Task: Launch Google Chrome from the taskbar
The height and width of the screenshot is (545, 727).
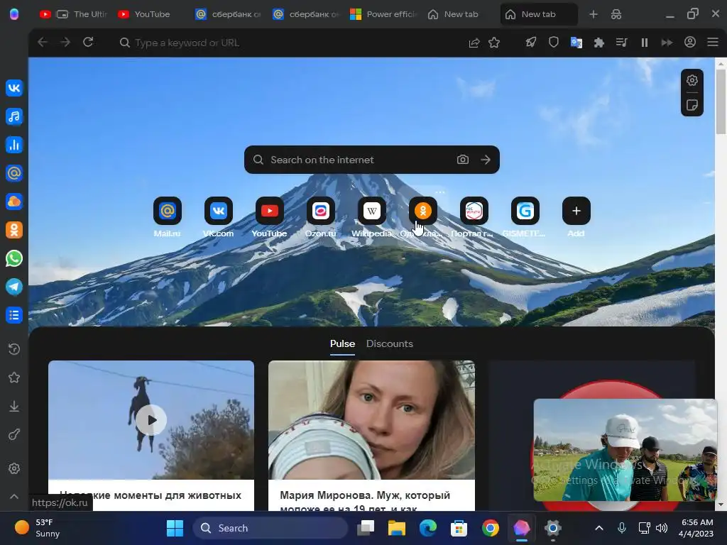Action: (490, 528)
